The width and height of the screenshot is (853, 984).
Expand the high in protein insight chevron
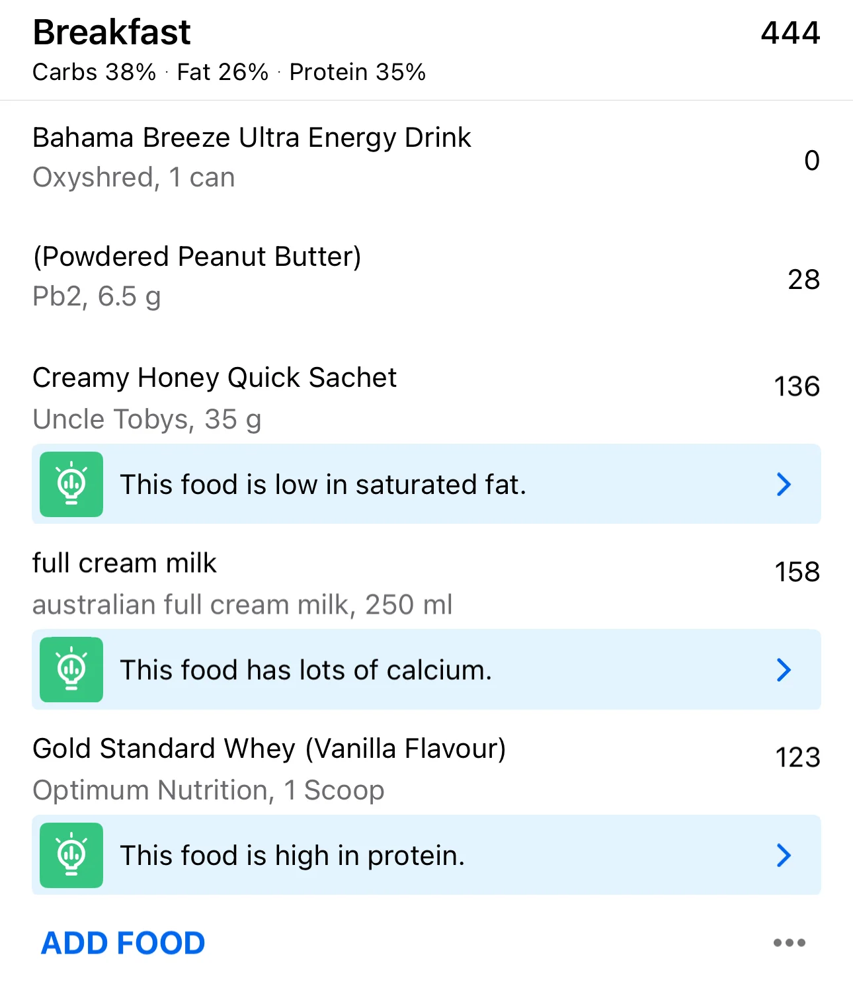(784, 855)
